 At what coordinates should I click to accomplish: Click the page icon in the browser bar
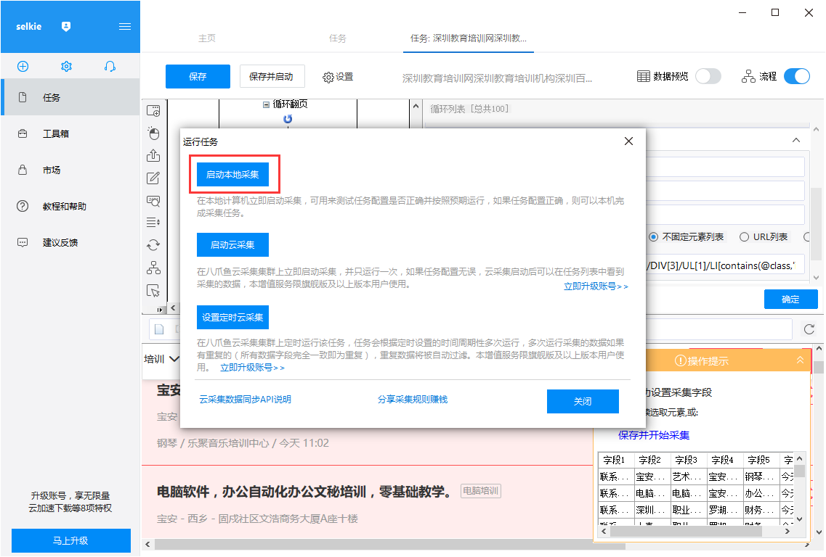[x=158, y=329]
